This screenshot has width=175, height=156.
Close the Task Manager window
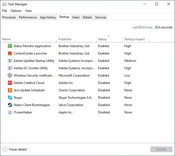(x=169, y=4)
